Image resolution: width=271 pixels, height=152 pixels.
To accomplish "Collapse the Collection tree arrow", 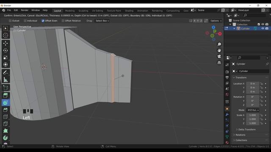I will (x=230, y=24).
